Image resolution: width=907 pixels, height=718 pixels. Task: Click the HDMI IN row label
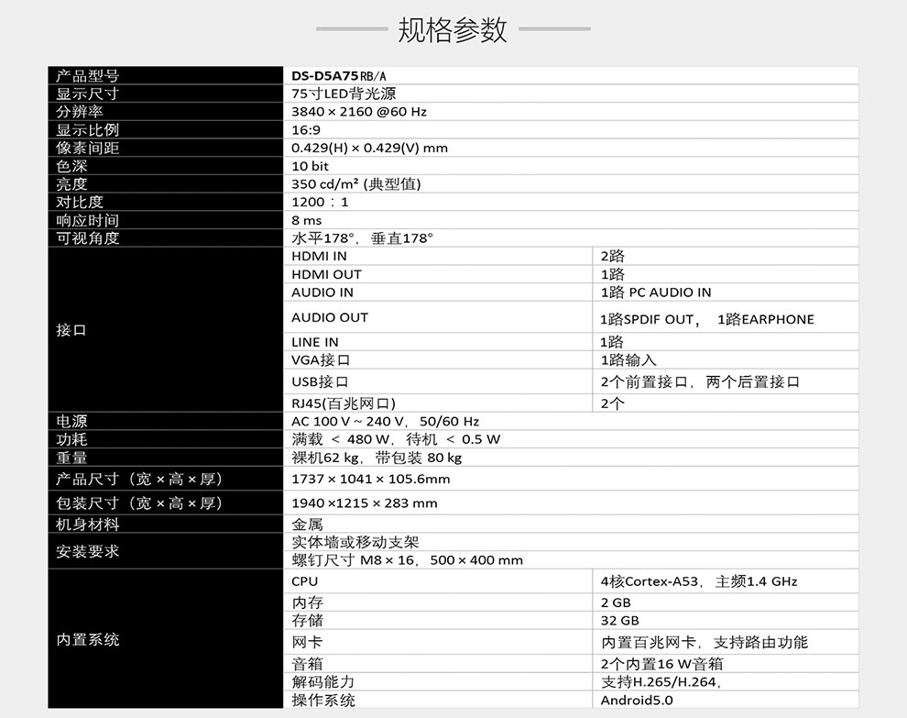(320, 256)
